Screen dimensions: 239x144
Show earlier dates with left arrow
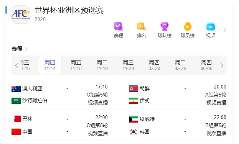tap(16, 65)
